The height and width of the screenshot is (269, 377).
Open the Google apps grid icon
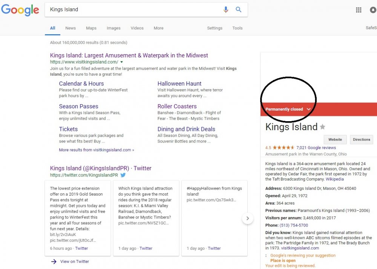click(359, 10)
